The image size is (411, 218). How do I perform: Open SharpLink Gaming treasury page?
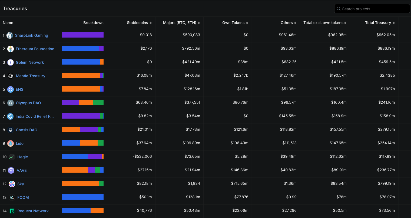coord(32,35)
